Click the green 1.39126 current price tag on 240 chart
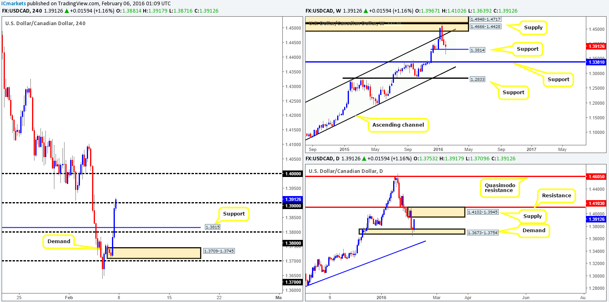This screenshot has height=302, width=609. click(293, 199)
